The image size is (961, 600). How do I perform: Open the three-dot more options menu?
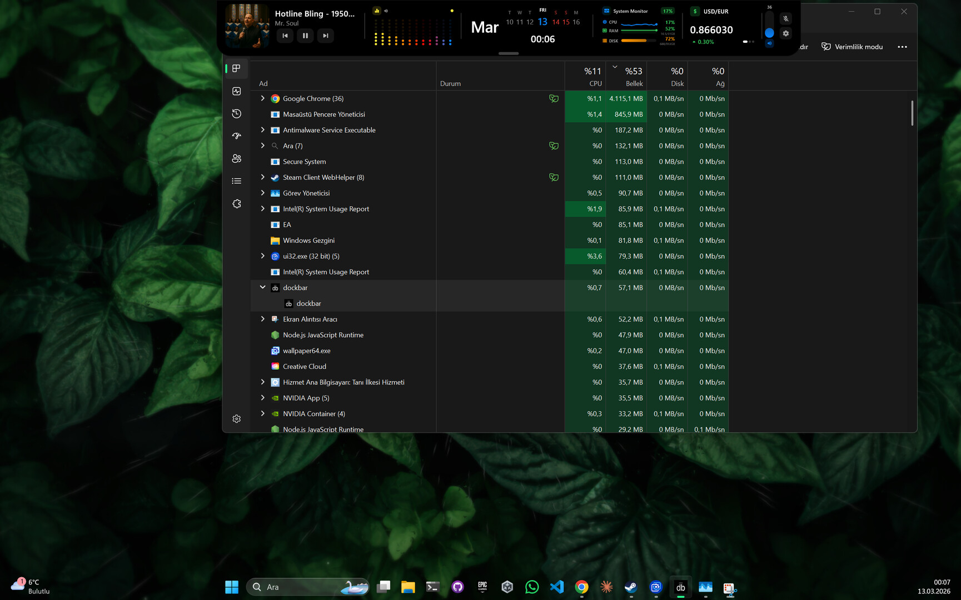pos(902,47)
